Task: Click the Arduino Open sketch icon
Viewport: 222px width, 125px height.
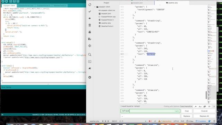Action: pyautogui.click(x=14, y=1)
